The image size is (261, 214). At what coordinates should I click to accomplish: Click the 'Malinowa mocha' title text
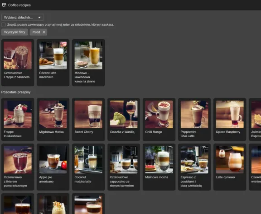pos(157,177)
